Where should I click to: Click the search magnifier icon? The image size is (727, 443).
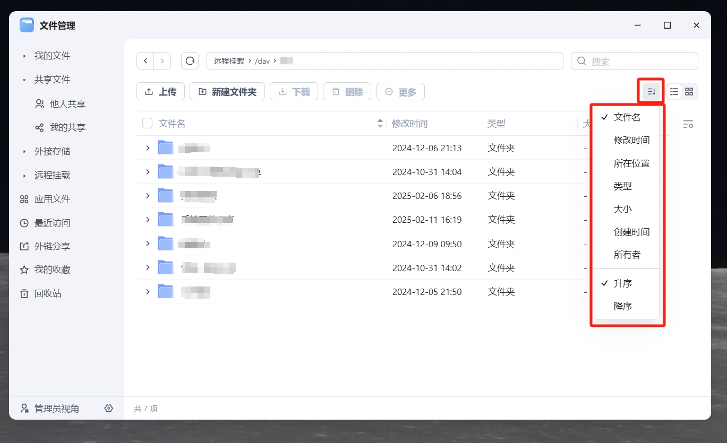[x=582, y=61]
